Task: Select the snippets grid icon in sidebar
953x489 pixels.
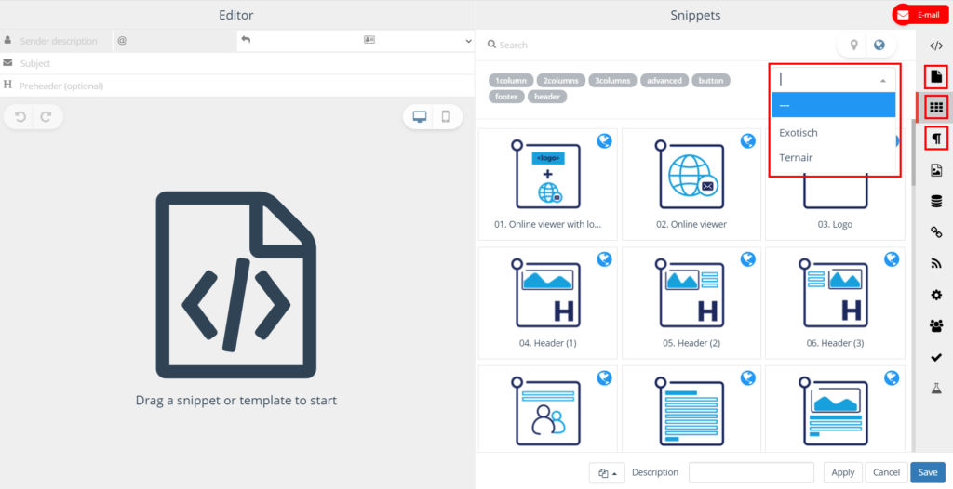Action: (936, 108)
